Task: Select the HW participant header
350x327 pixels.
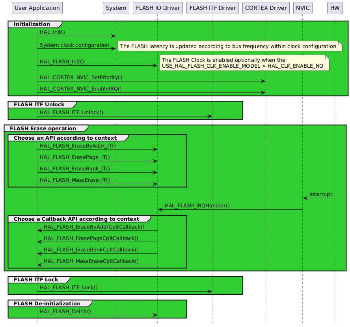Action: 334,8
